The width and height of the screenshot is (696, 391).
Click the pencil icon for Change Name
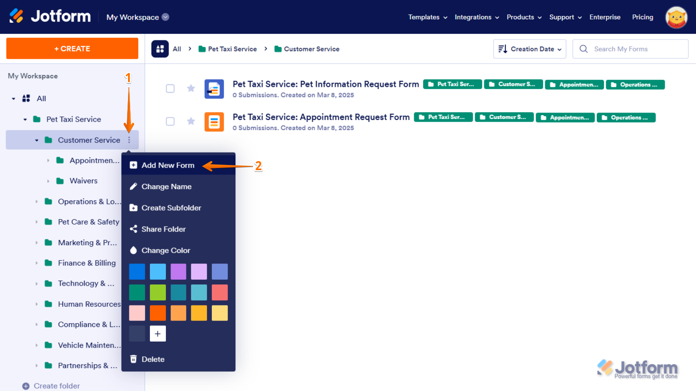pyautogui.click(x=134, y=186)
